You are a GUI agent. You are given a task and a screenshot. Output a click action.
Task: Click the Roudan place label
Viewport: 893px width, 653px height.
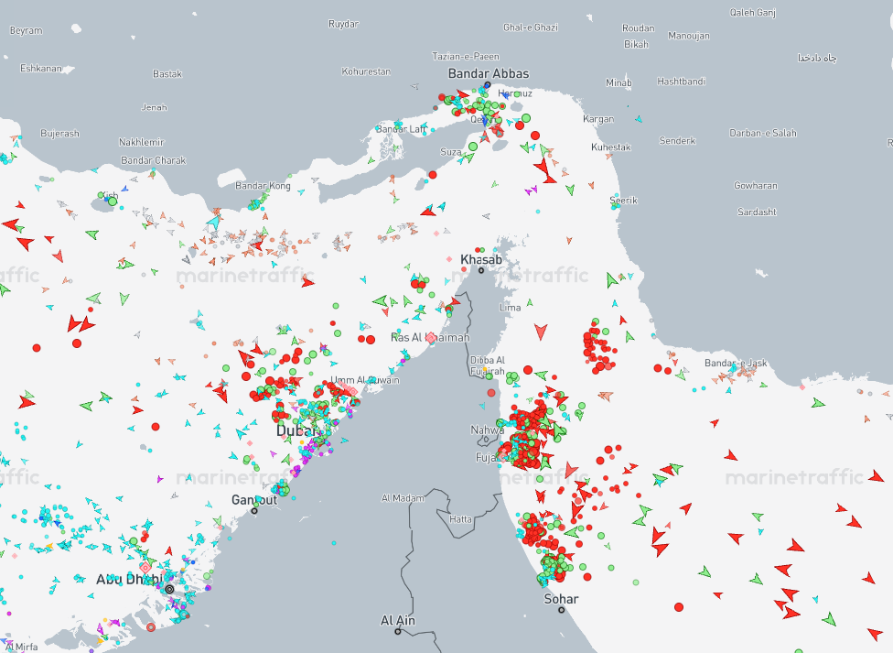click(x=639, y=28)
